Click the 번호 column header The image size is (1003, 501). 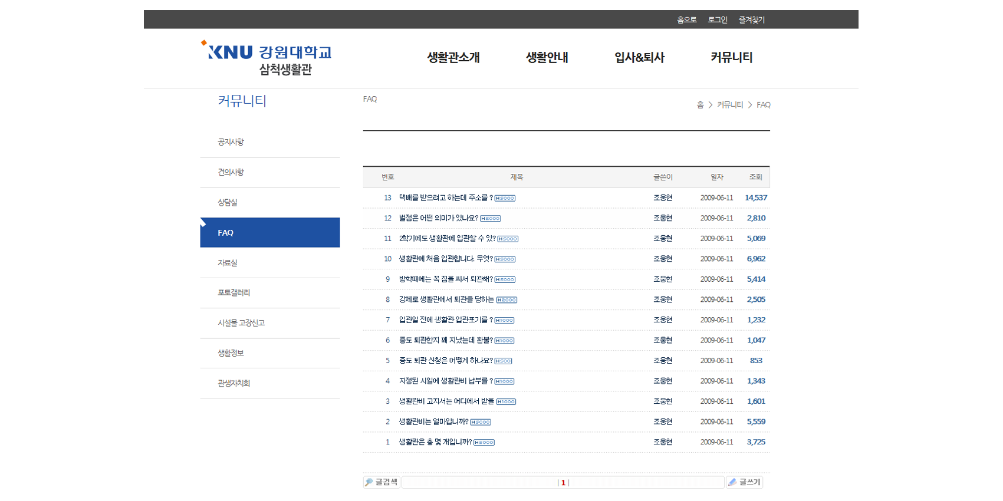pyautogui.click(x=387, y=177)
